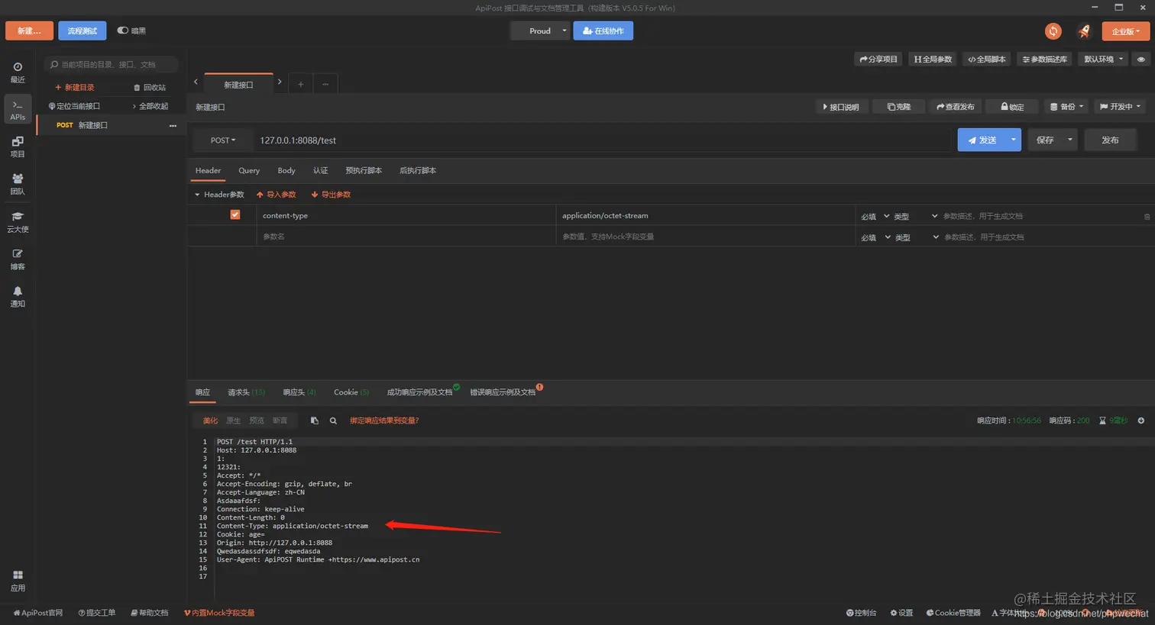This screenshot has height=625, width=1155.
Task: Open the 发送 send dropdown arrow
Action: pyautogui.click(x=1013, y=140)
